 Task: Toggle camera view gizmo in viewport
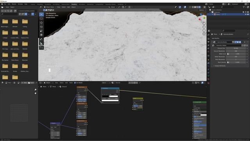[x=204, y=31]
